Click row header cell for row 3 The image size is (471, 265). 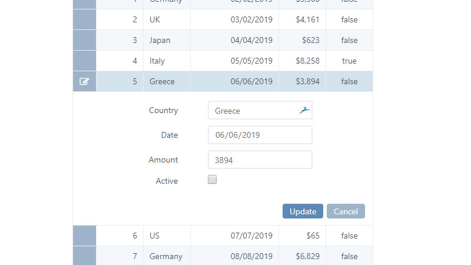(84, 40)
